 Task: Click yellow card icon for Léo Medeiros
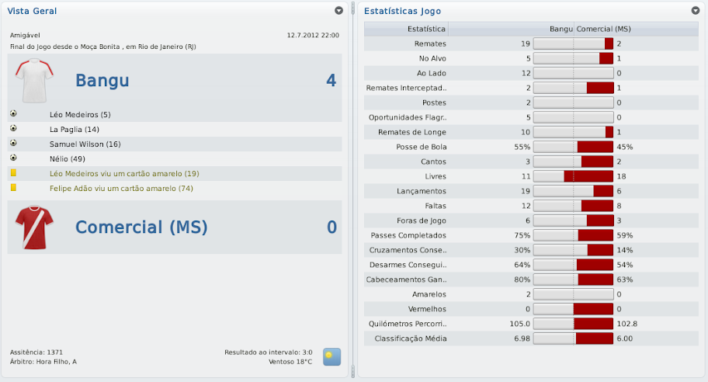pos(13,173)
